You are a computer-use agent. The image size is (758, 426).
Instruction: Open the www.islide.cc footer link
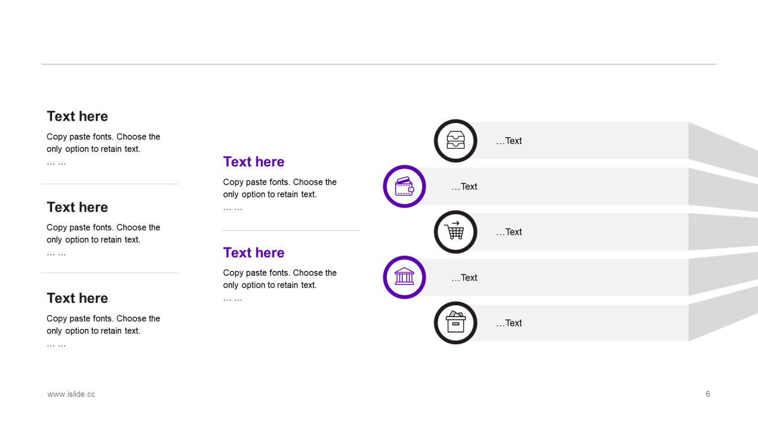(x=71, y=394)
